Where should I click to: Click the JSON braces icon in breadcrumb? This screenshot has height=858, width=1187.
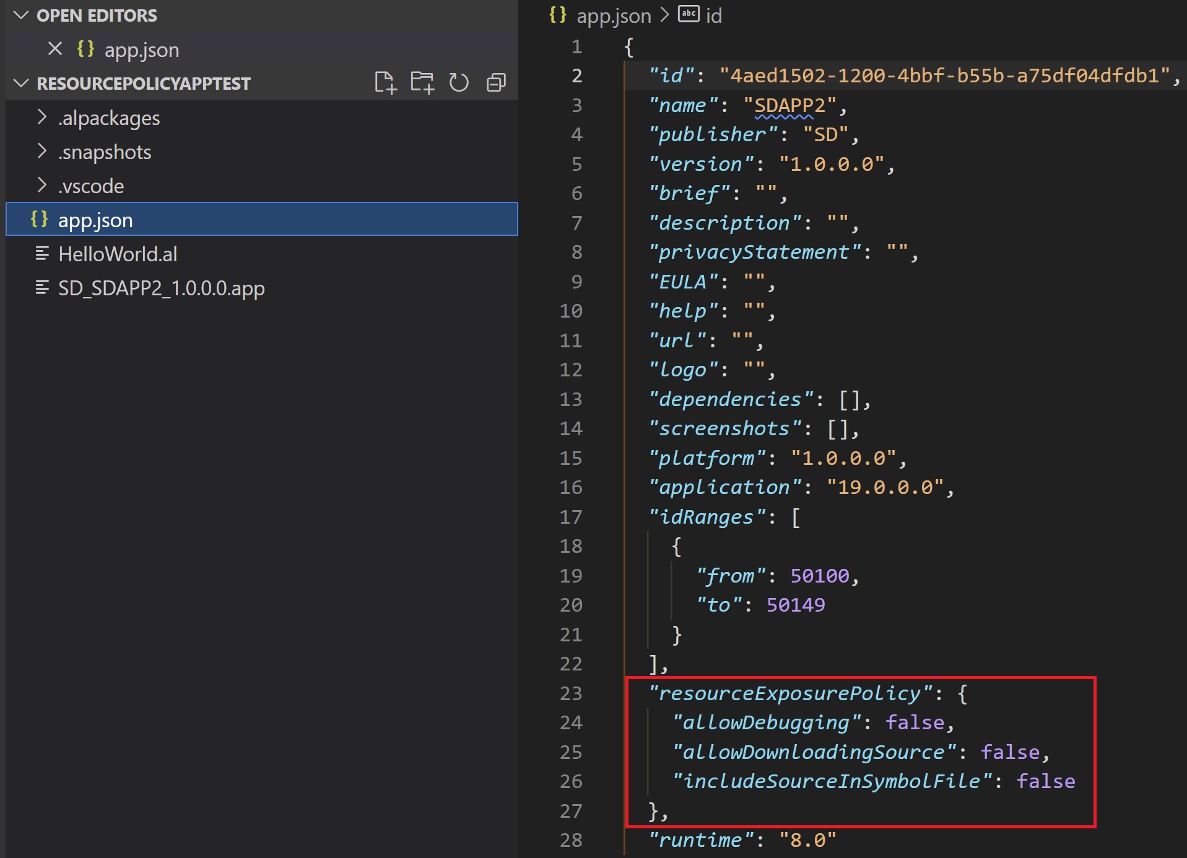coord(557,15)
